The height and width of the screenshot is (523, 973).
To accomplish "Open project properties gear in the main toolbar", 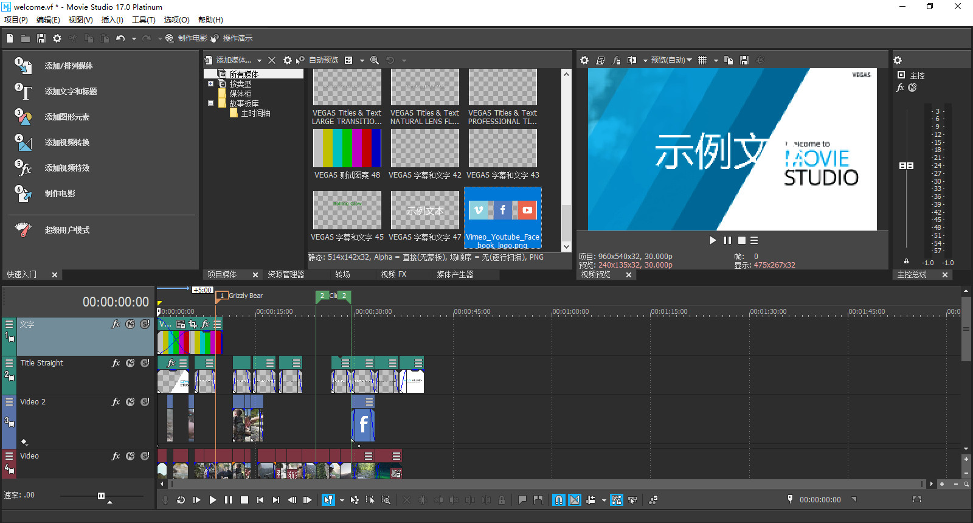I will tap(57, 38).
